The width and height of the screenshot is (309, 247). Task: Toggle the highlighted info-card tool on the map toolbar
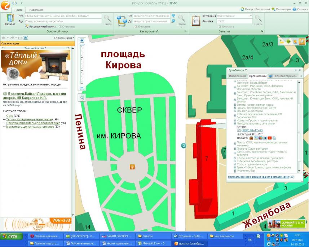pyautogui.click(x=302, y=41)
